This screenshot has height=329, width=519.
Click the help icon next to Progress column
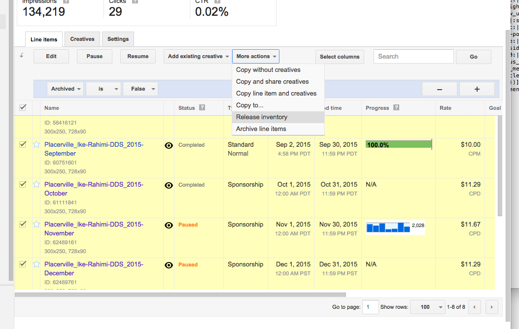click(x=396, y=108)
